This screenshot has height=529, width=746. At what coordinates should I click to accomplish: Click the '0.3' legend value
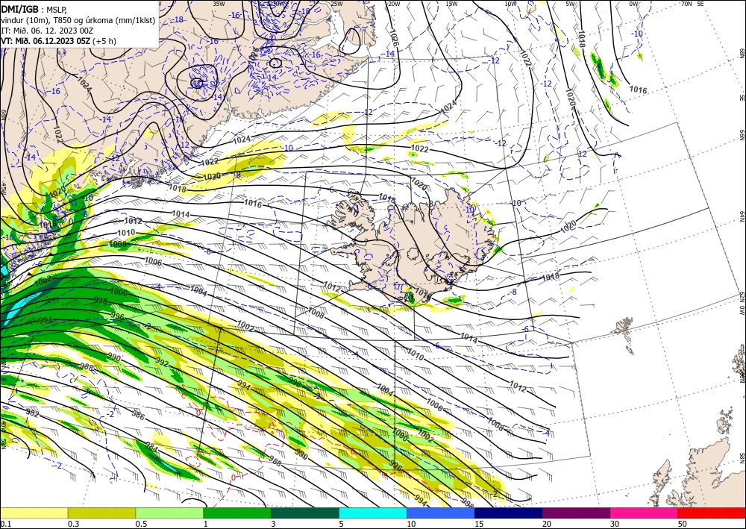pos(74,524)
